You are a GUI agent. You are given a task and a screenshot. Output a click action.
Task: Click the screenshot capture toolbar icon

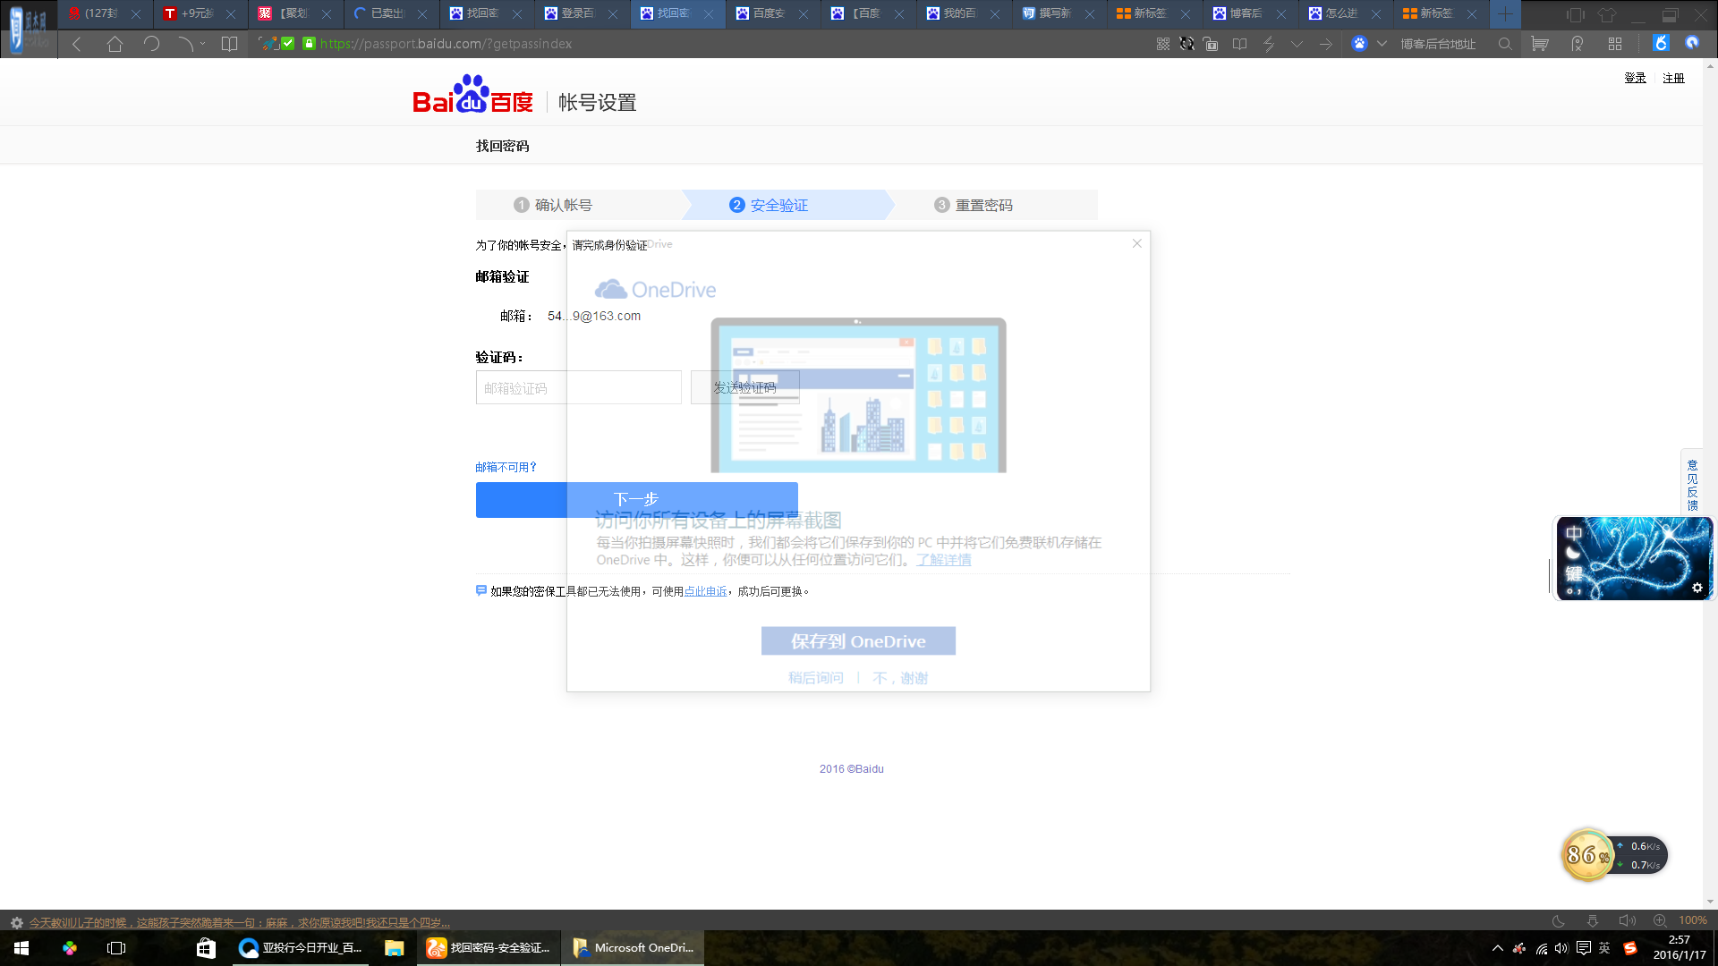tap(1186, 44)
